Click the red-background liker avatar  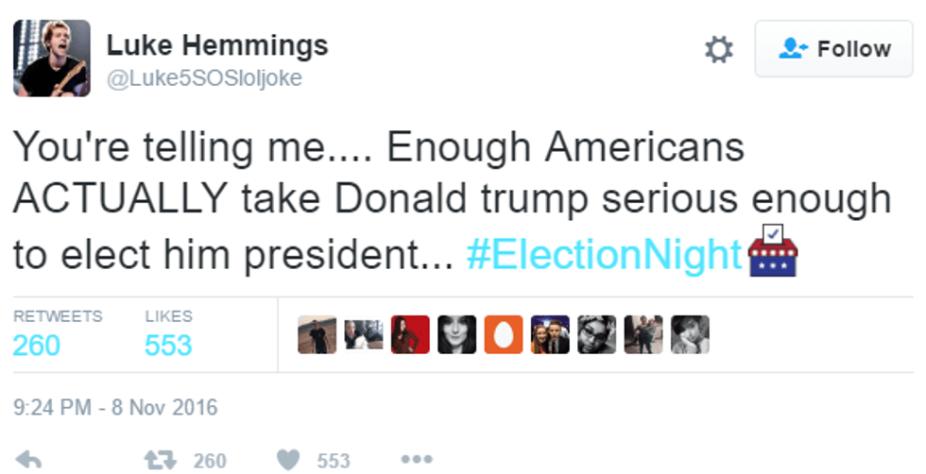pyautogui.click(x=410, y=335)
